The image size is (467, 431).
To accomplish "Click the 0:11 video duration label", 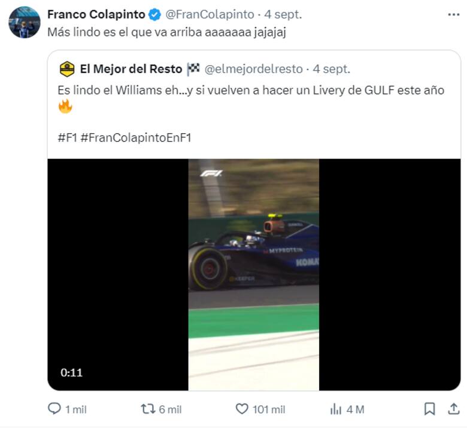I will coord(71,372).
